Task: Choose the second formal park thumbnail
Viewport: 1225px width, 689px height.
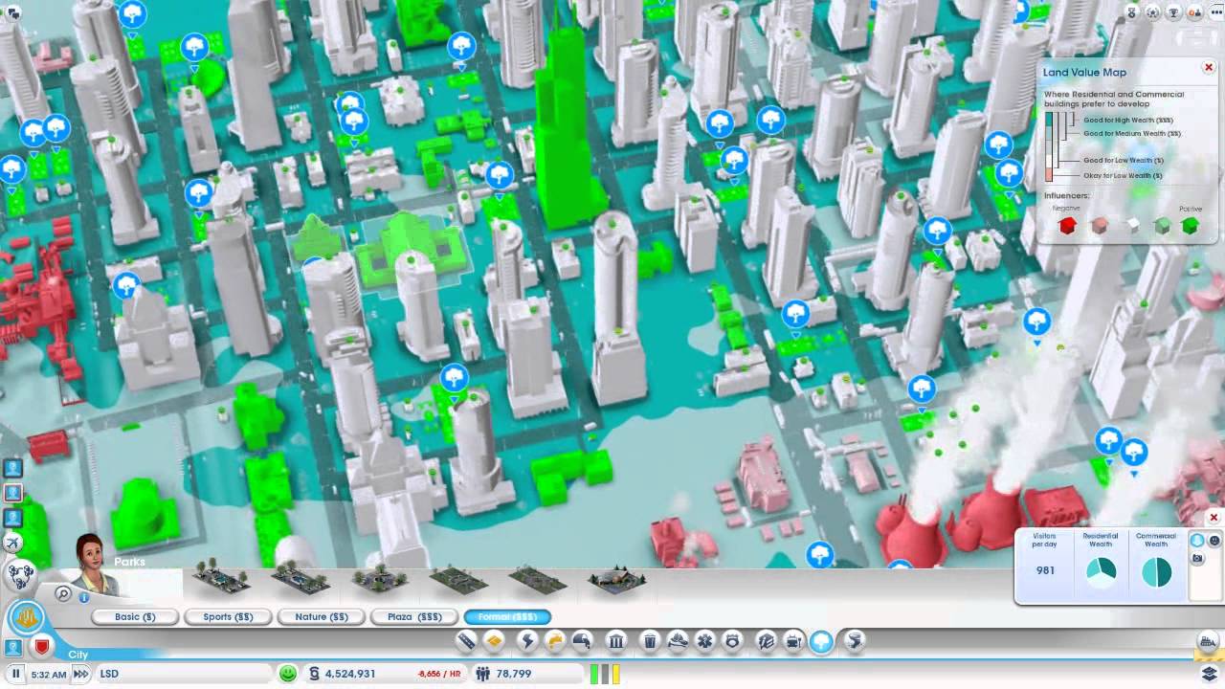Action: point(301,580)
